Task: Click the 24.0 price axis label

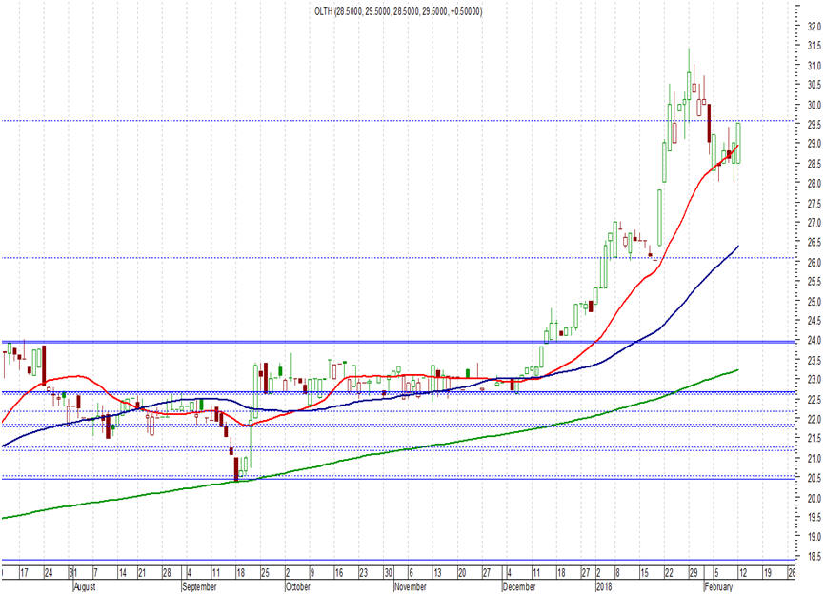Action: click(815, 341)
